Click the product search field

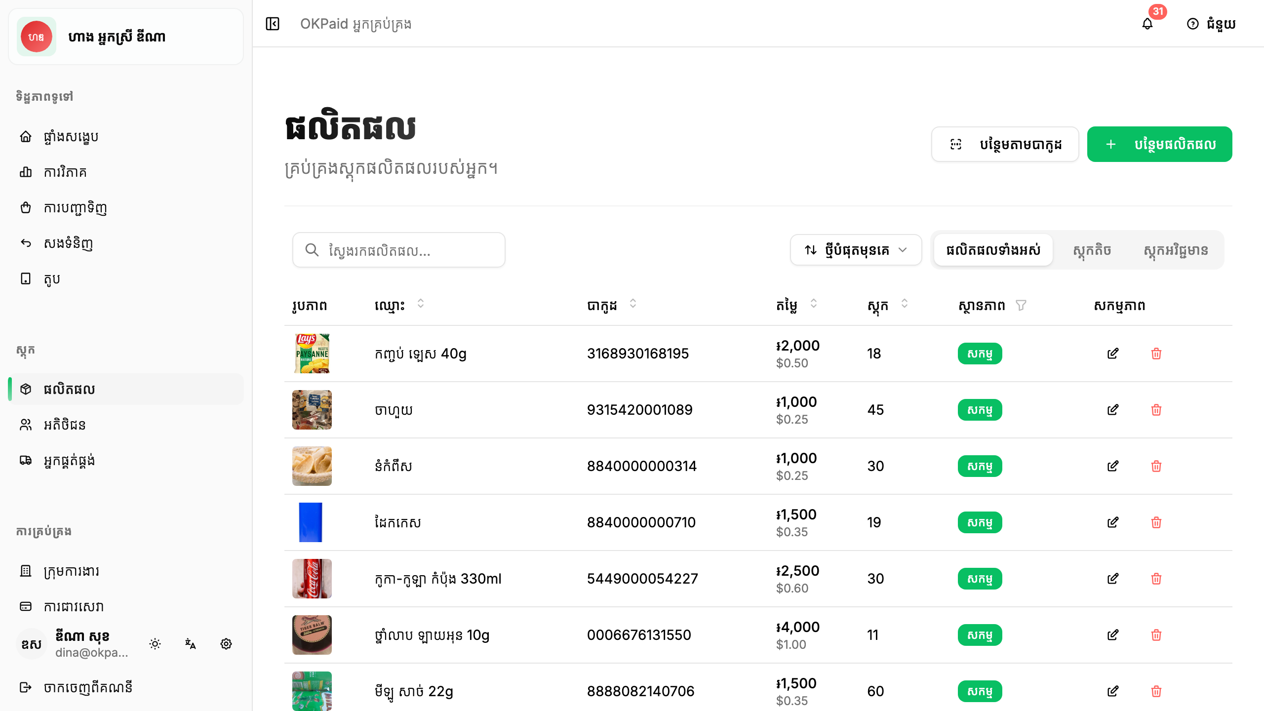click(399, 250)
